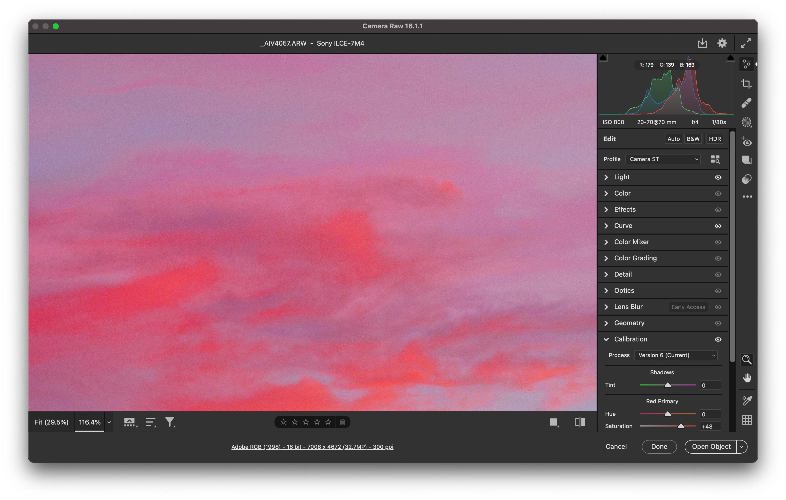Open Process version dropdown

point(675,355)
